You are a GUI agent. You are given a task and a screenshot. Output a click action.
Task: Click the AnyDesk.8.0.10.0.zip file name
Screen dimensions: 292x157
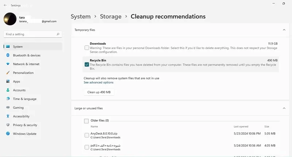[x=104, y=133]
